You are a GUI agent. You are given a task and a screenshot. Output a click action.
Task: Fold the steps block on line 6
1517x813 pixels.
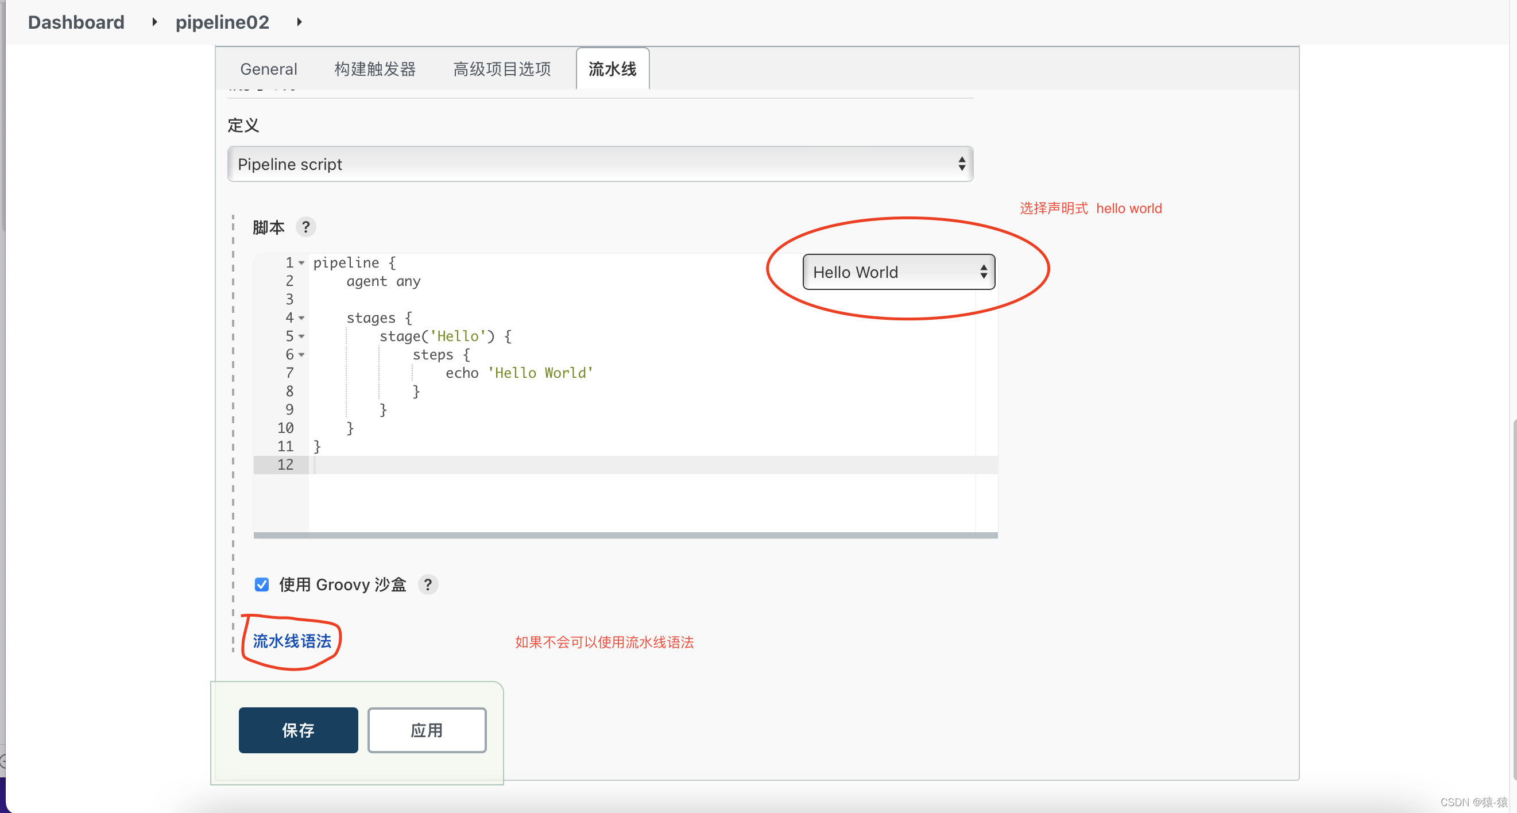coord(301,354)
